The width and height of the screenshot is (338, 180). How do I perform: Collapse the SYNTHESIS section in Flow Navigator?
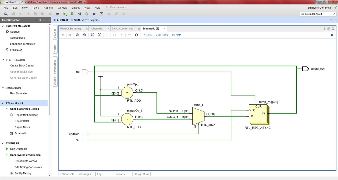click(x=3, y=143)
